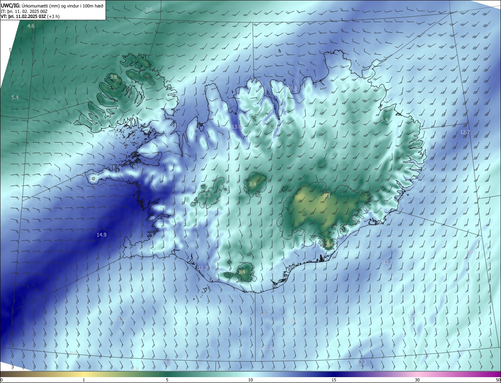The width and height of the screenshot is (501, 383).
Task: Select the 14.9 value in the dark blue band
Action: click(x=101, y=235)
